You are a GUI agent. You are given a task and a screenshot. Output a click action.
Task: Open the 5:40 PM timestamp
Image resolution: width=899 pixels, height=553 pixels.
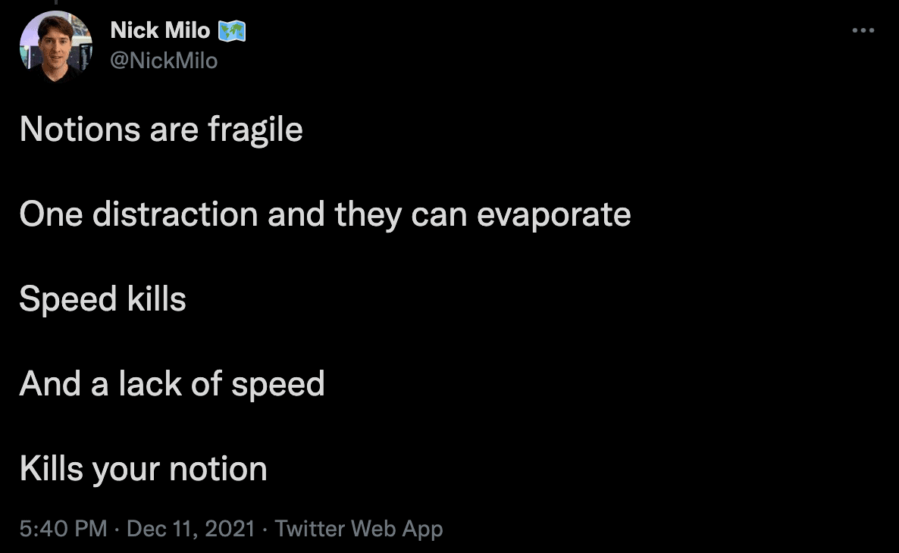[x=63, y=528]
